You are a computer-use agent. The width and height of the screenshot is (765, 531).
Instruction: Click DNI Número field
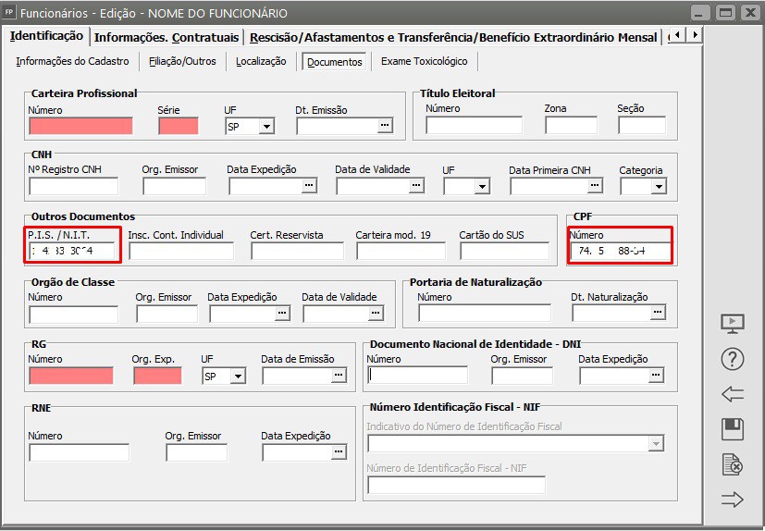tap(417, 376)
